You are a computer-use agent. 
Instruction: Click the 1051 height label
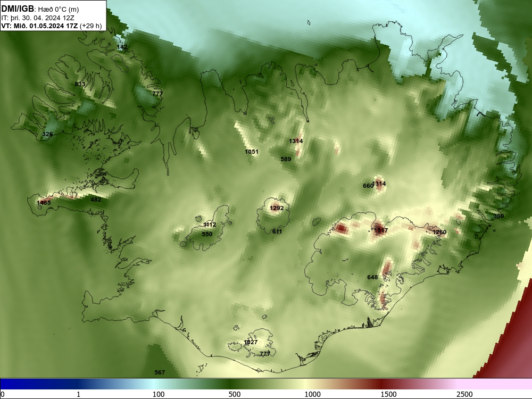[252, 152]
